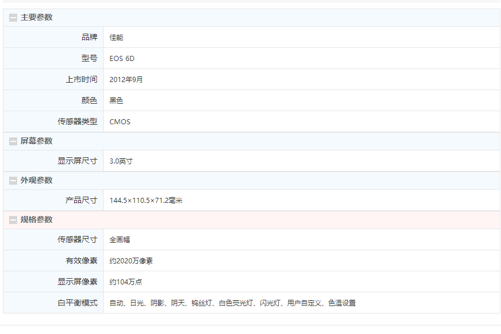Select the 有效像素 label cell
501x334 pixels.
(x=54, y=260)
